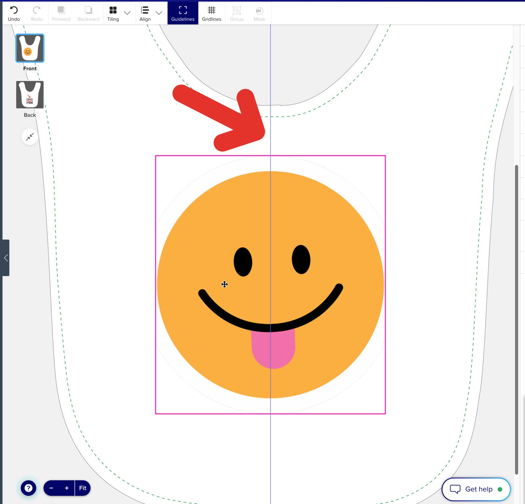
Task: Click the Undo icon
Action: [14, 11]
